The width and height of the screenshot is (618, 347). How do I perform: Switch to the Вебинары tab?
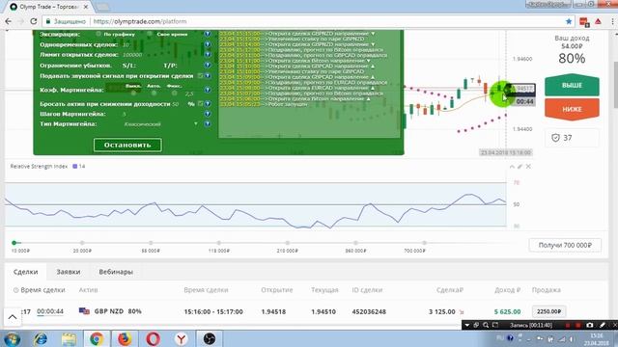click(x=116, y=272)
